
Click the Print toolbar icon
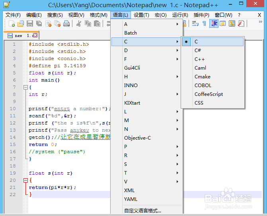66,23
